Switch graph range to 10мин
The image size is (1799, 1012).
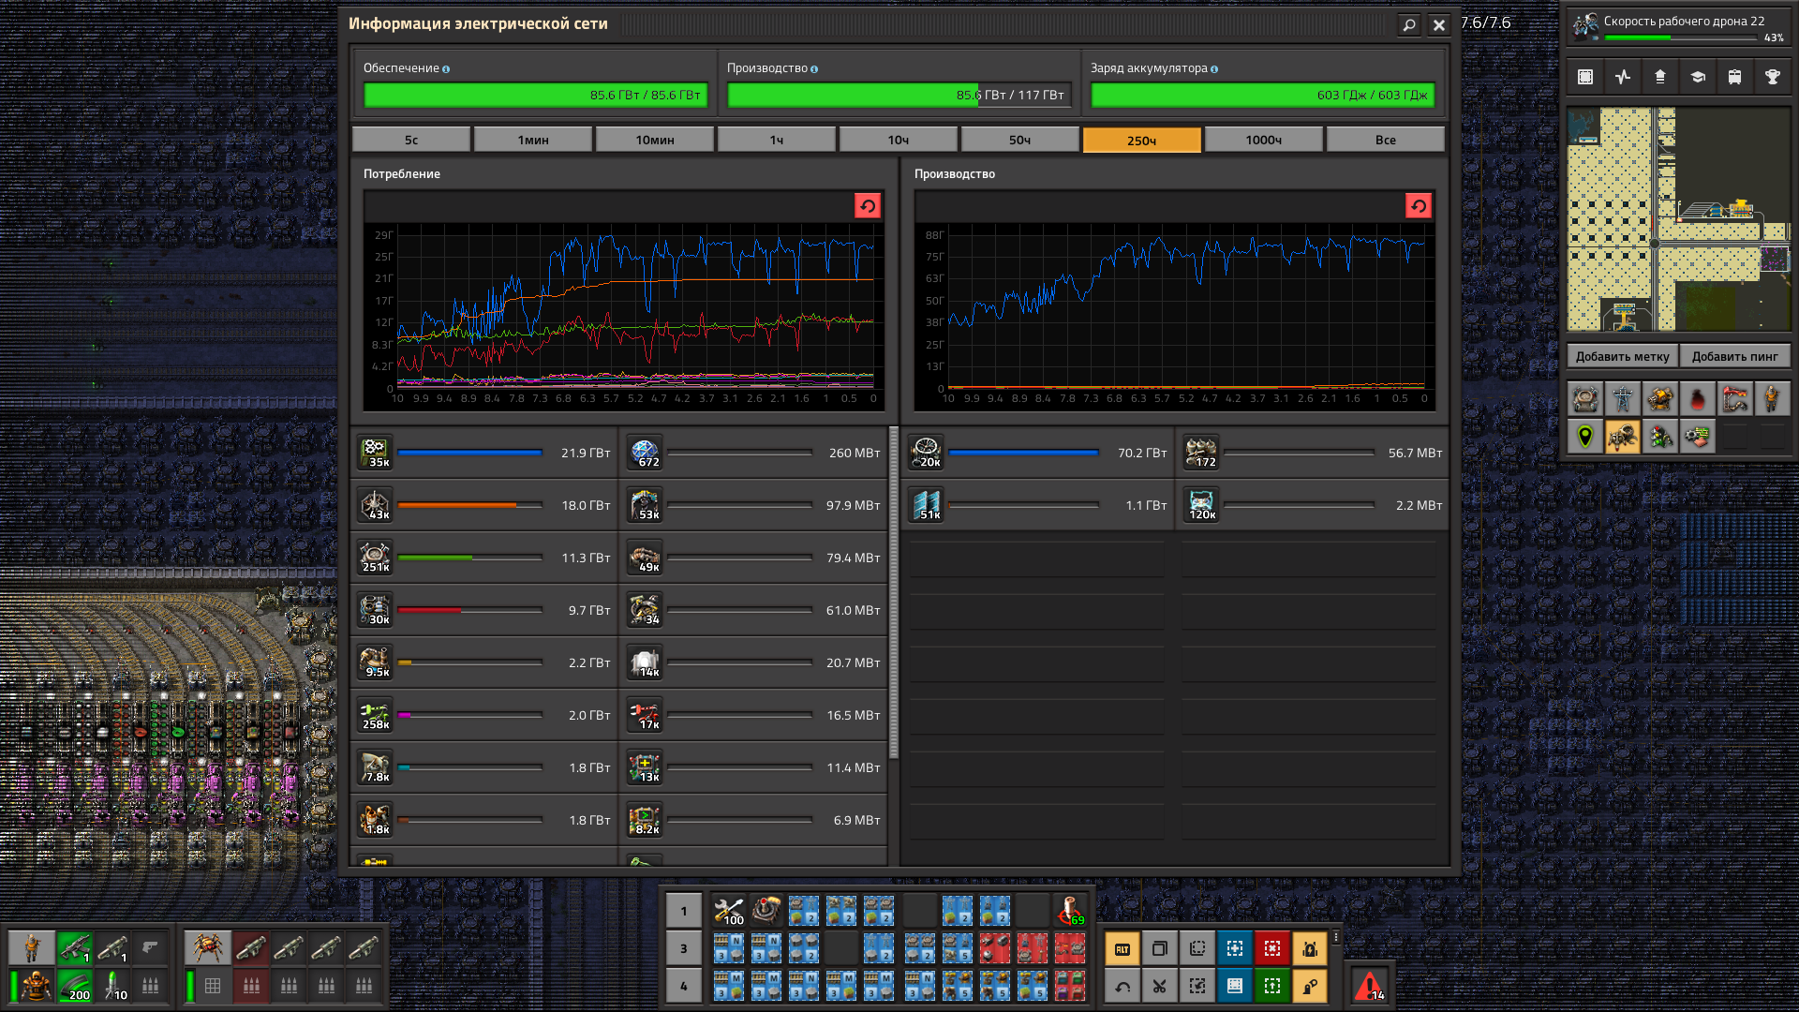tap(655, 140)
